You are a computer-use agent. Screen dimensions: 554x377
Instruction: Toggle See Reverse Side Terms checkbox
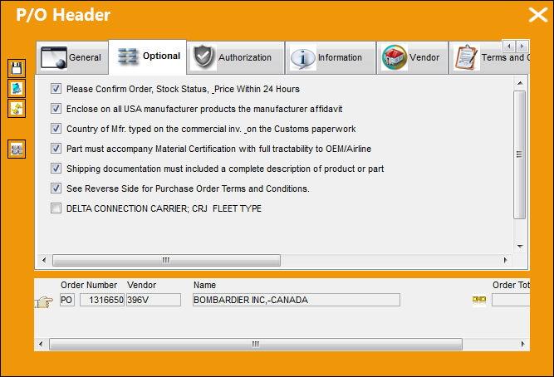56,188
